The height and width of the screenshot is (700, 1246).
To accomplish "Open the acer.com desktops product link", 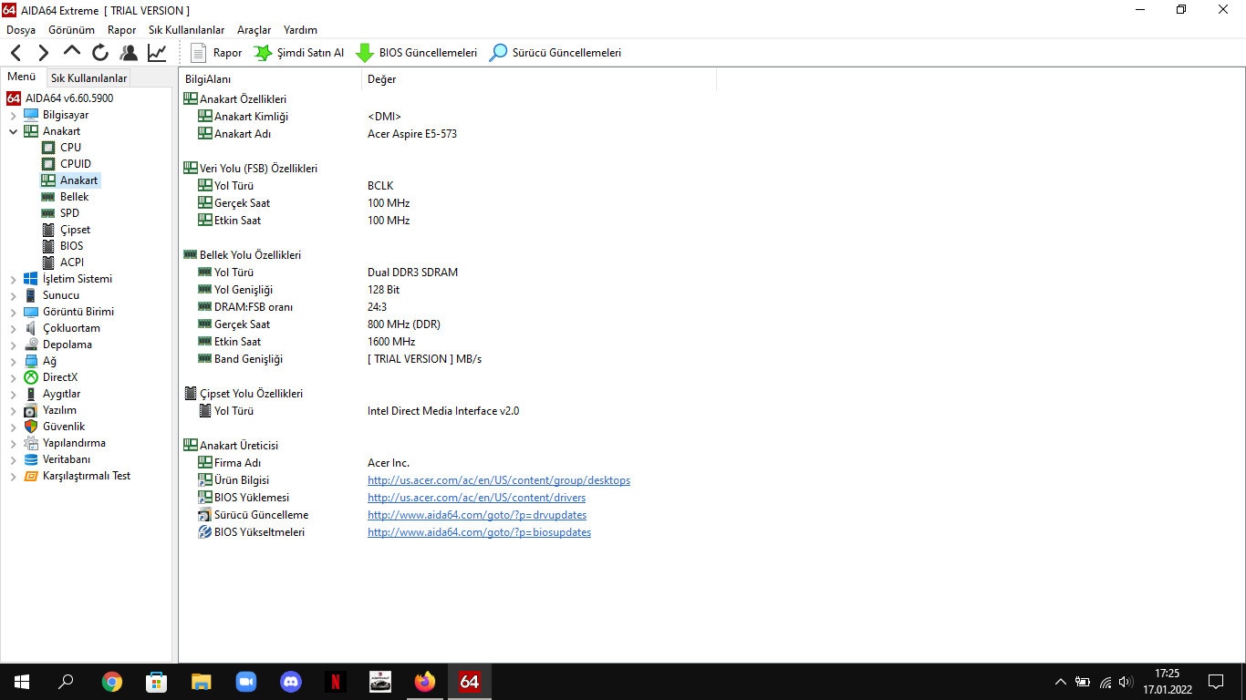I will coord(498,480).
